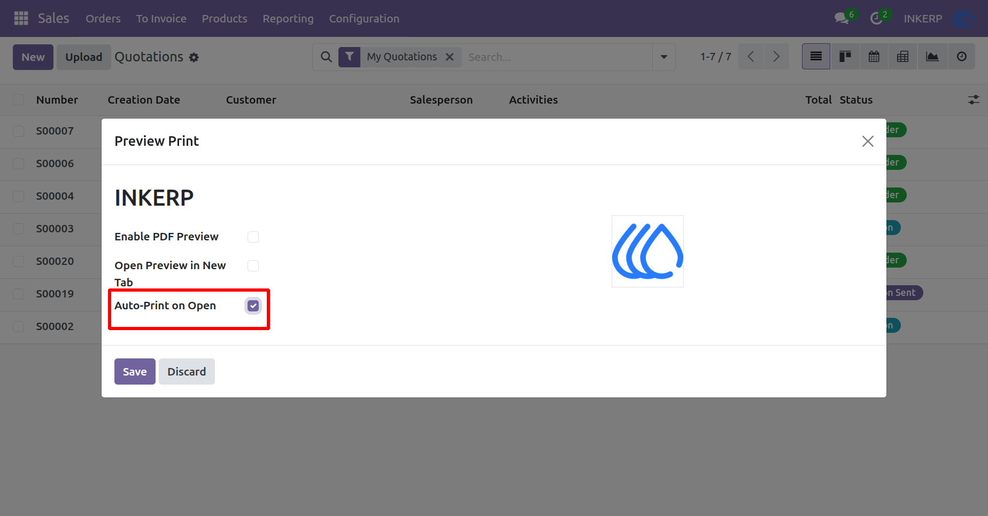Click the filter funnel icon
988x516 pixels.
pos(349,57)
